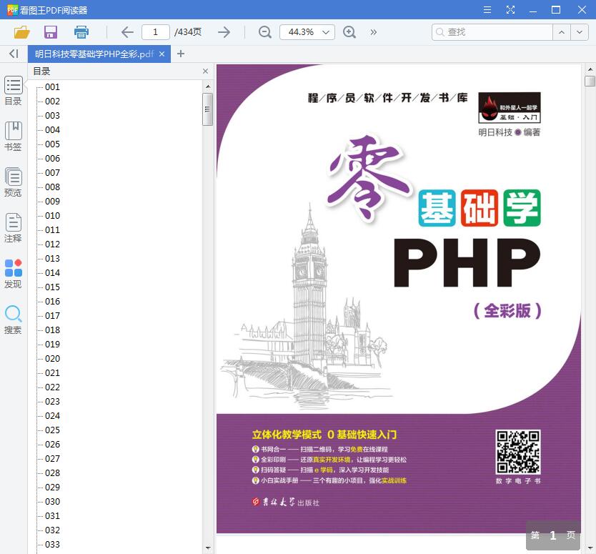Find previous match with the up arrow

pos(562,32)
